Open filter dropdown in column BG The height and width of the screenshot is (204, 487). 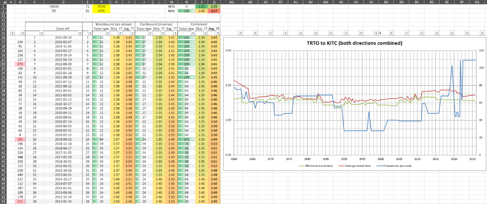pyautogui.click(x=482, y=33)
